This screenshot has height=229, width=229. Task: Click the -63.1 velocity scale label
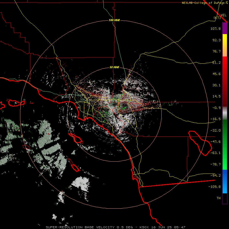(x=216, y=153)
